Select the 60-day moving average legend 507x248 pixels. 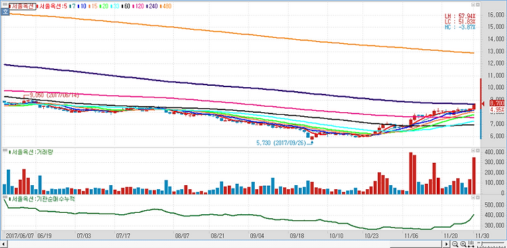(x=126, y=6)
